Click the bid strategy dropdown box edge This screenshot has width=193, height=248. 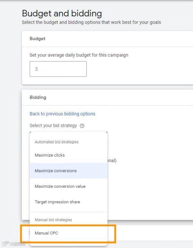pos(68,132)
